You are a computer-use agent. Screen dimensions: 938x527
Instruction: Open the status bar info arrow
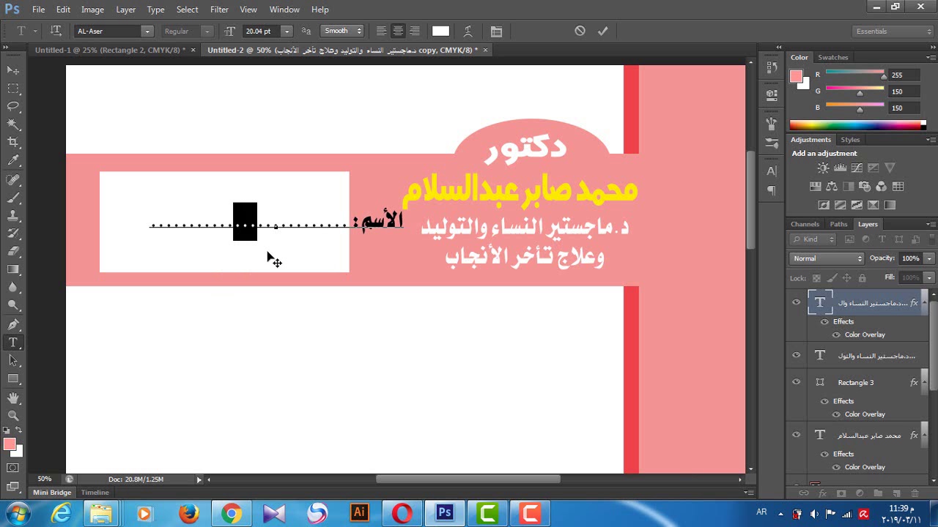tap(199, 479)
